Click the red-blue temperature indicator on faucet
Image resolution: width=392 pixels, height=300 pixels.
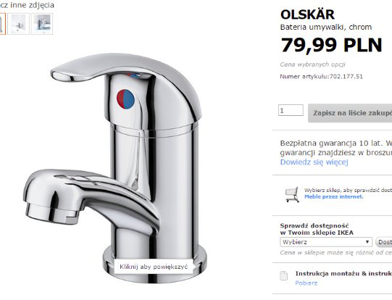(125, 99)
